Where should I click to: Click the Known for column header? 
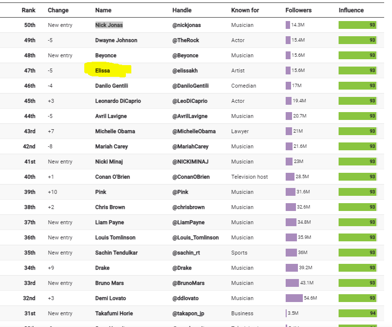click(245, 10)
